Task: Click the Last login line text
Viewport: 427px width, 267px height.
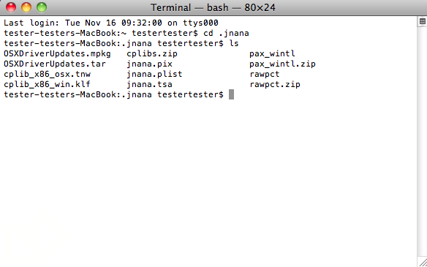Action: tap(111, 23)
